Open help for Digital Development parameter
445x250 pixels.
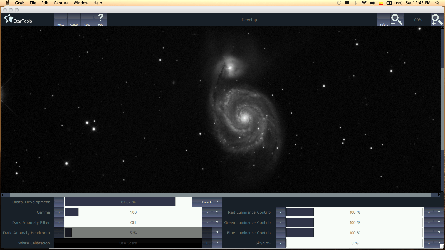pos(217,202)
